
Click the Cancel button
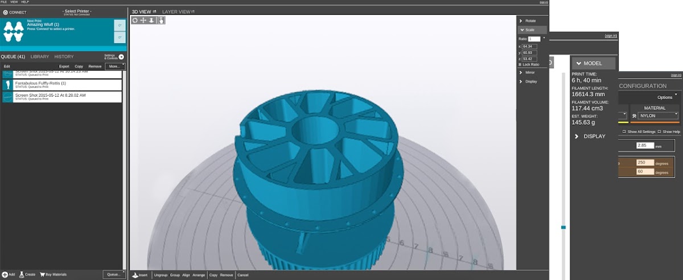click(x=243, y=275)
